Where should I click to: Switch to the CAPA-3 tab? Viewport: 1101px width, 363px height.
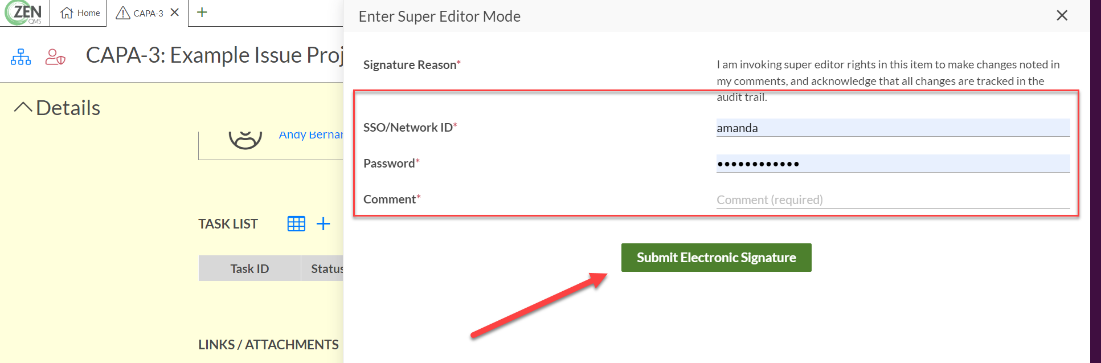click(x=140, y=13)
